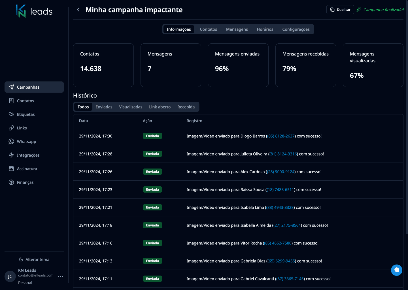
Task: Click the date 29/11/2024, 17:16
Action: (96, 243)
